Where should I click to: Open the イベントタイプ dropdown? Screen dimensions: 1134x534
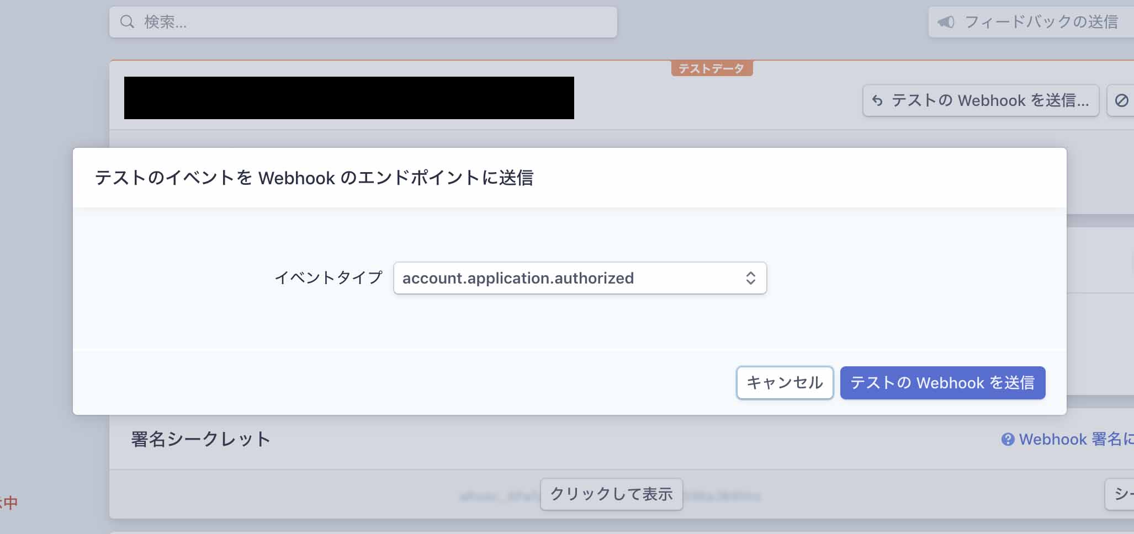point(580,278)
